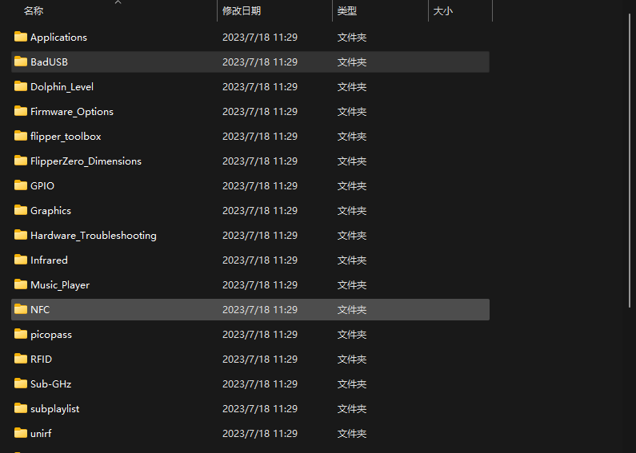Click the modified date of Applications
This screenshot has height=453, width=636.
pos(260,38)
